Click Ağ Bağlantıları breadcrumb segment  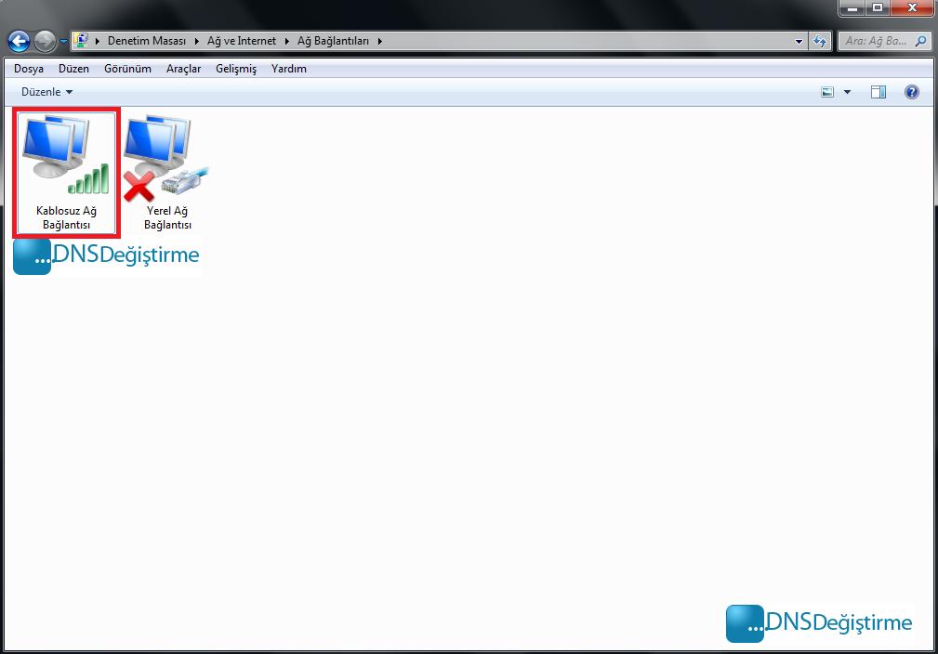tap(333, 41)
